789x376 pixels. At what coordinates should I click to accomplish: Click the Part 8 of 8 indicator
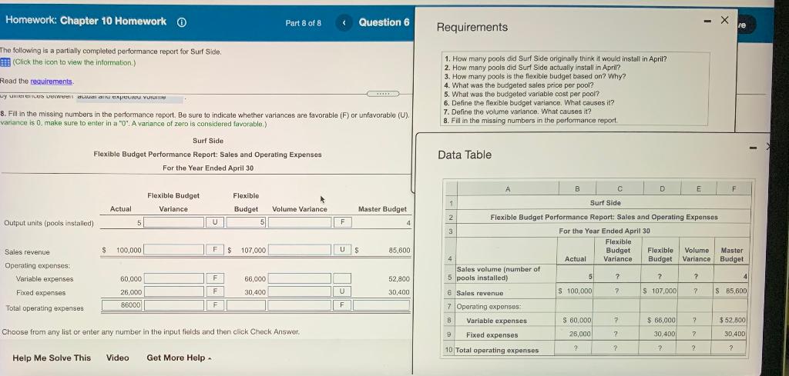303,23
